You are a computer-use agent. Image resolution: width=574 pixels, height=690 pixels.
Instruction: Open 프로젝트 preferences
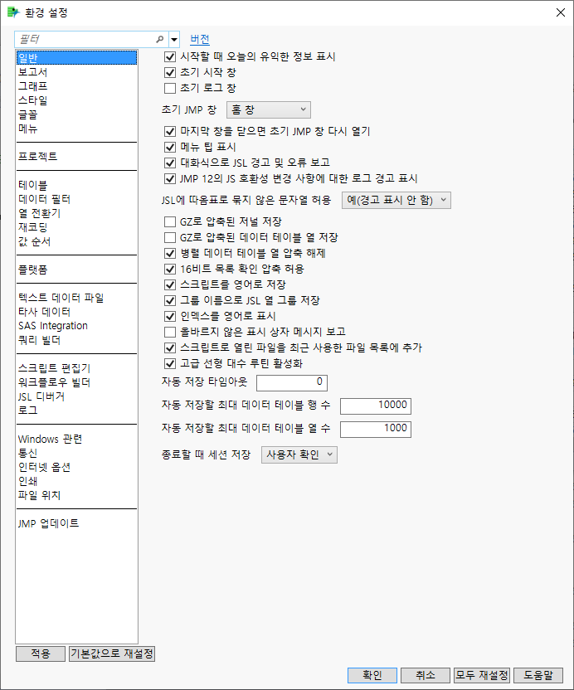click(76, 156)
